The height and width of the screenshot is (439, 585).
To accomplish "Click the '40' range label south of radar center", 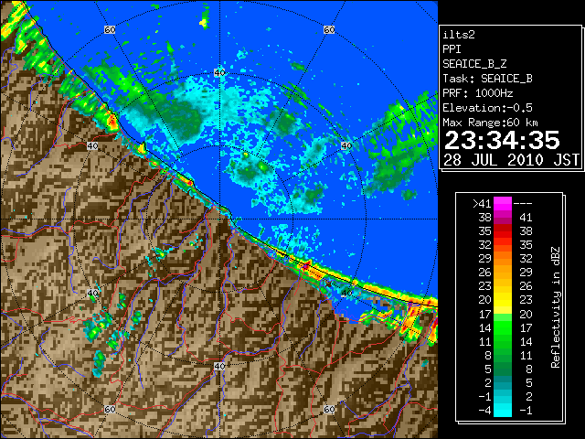I will 219,367.
